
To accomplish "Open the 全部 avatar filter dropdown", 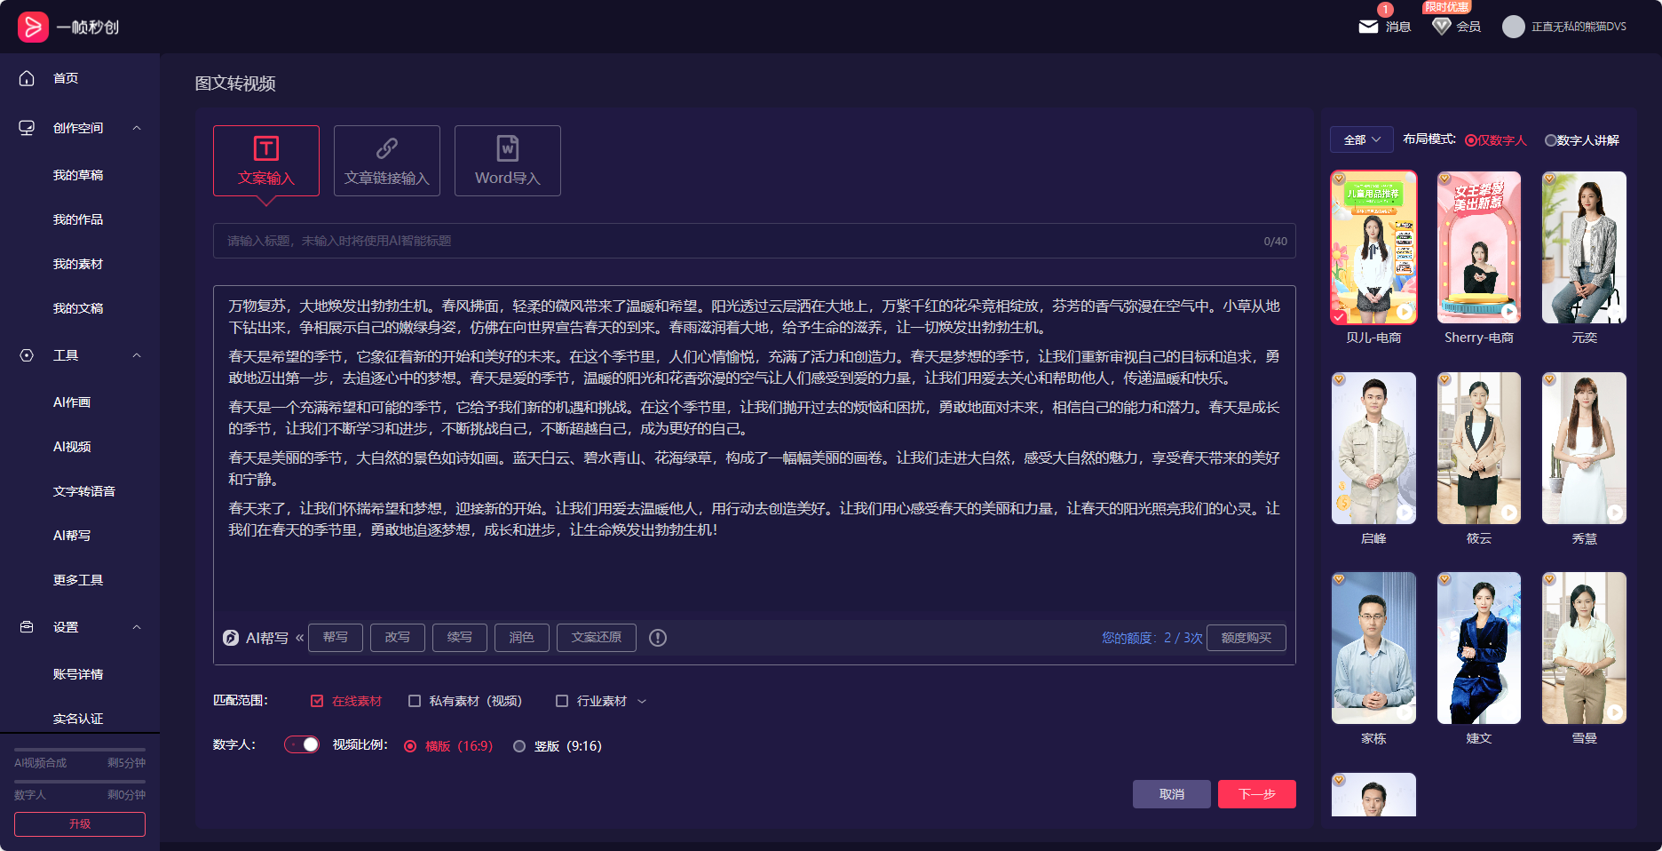I will point(1360,139).
